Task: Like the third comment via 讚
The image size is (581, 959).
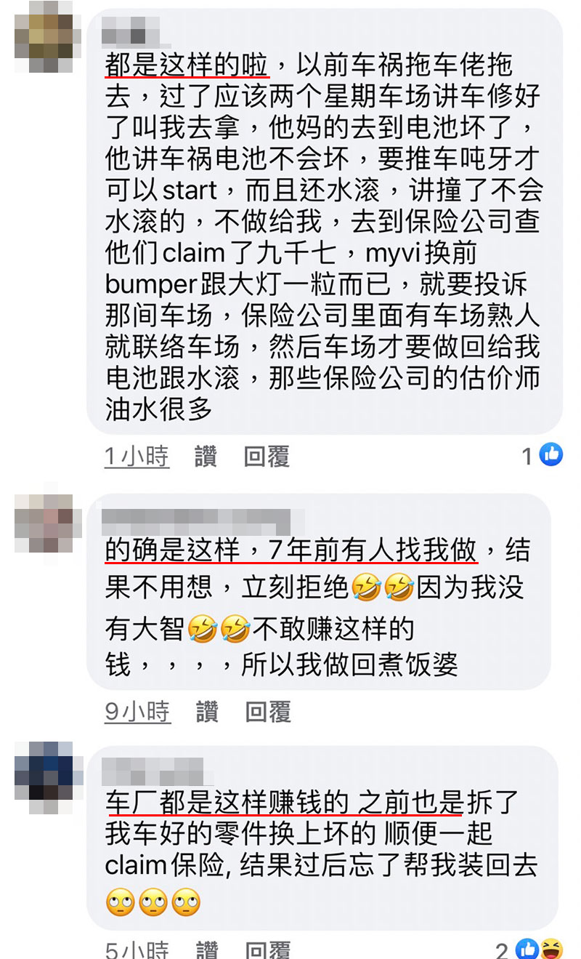Action: point(207,949)
